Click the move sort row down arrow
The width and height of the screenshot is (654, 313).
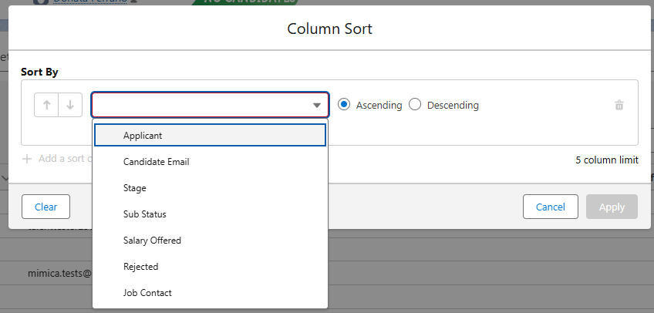70,106
